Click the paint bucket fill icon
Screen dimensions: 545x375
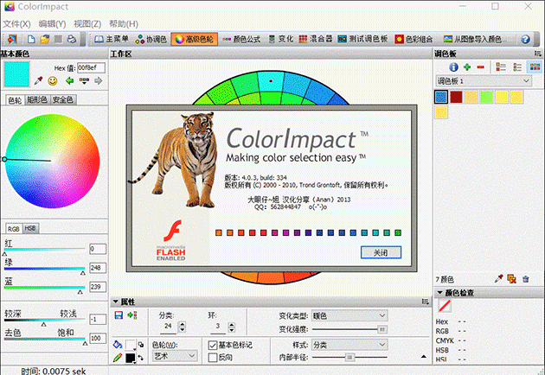[118, 344]
